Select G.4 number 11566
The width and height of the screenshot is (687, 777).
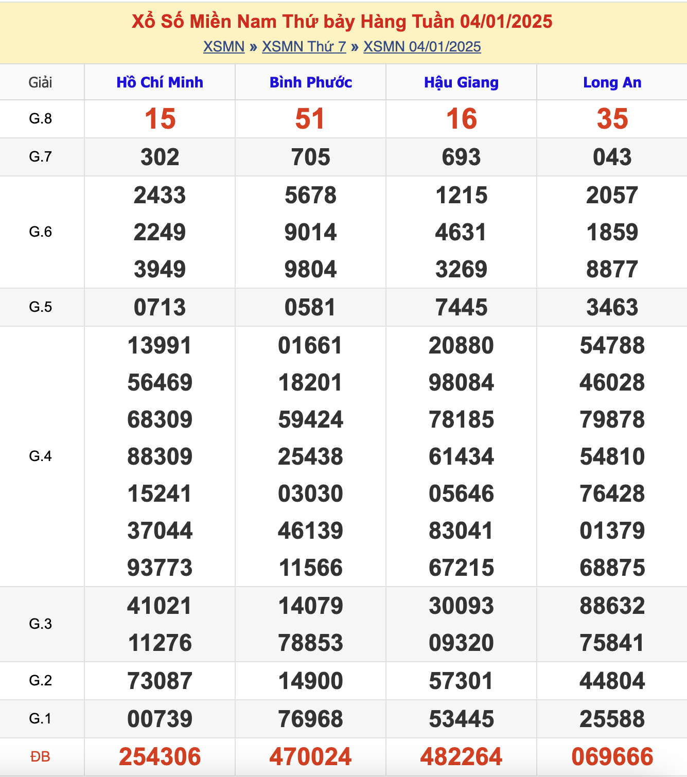pos(311,568)
